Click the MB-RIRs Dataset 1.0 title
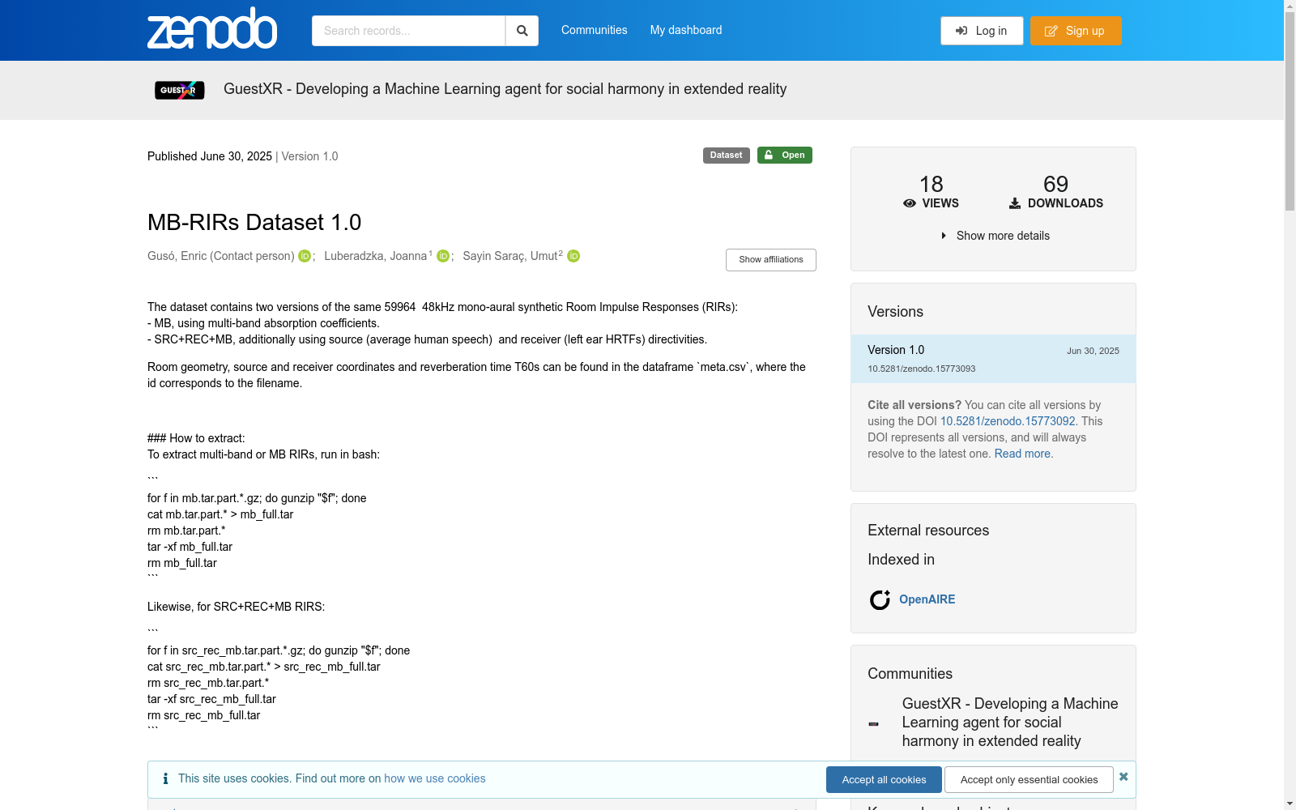 (254, 222)
